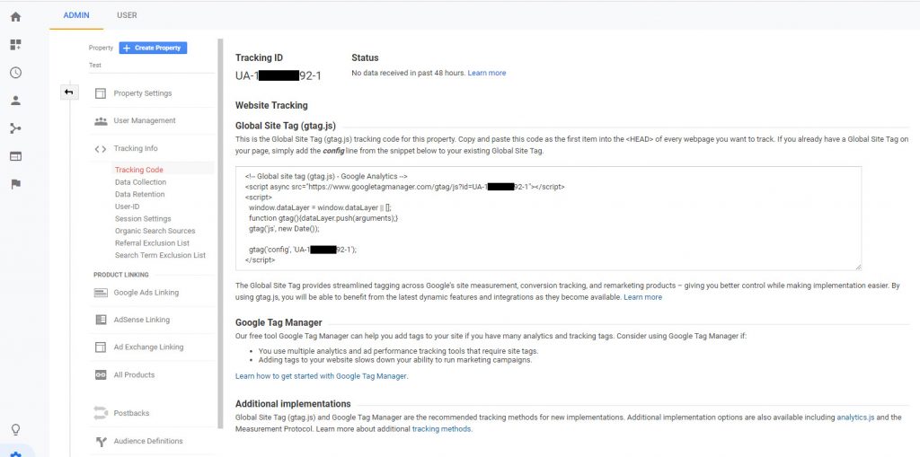Click the property column vertical scrollbar
The width and height of the screenshot is (920, 457).
click(221, 233)
